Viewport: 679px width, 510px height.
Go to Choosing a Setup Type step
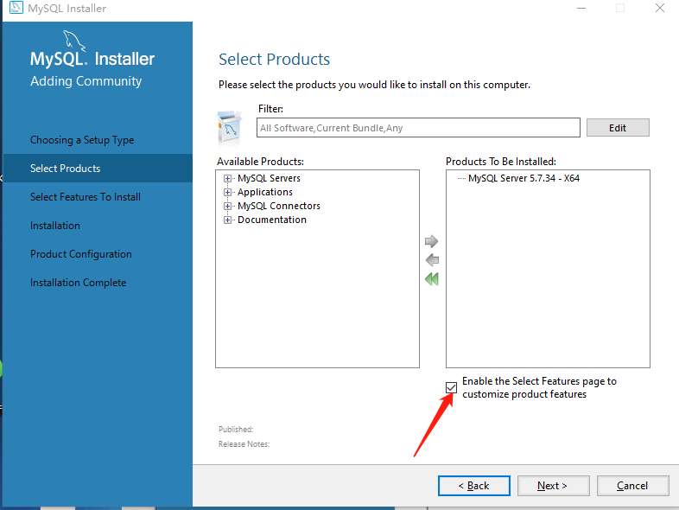tap(82, 140)
